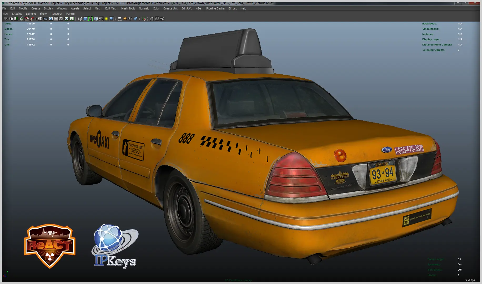Click the Isolate Select icon
The height and width of the screenshot is (284, 482).
pos(144,19)
